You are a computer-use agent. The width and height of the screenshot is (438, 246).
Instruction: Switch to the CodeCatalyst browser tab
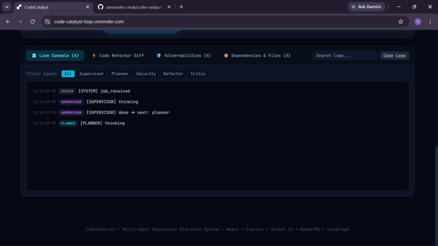tap(53, 7)
